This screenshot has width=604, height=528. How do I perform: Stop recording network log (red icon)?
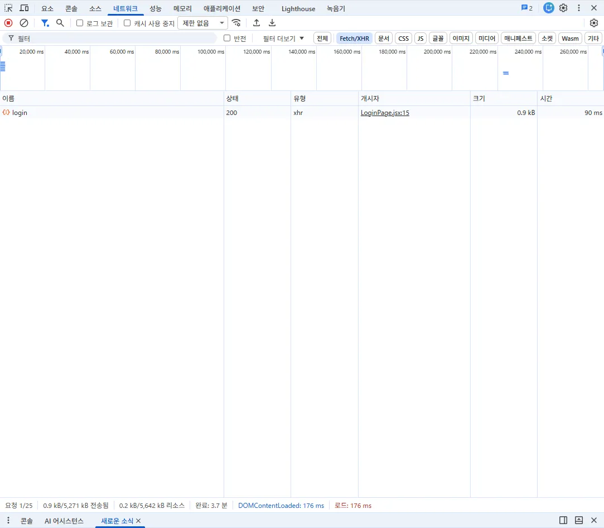[8, 23]
